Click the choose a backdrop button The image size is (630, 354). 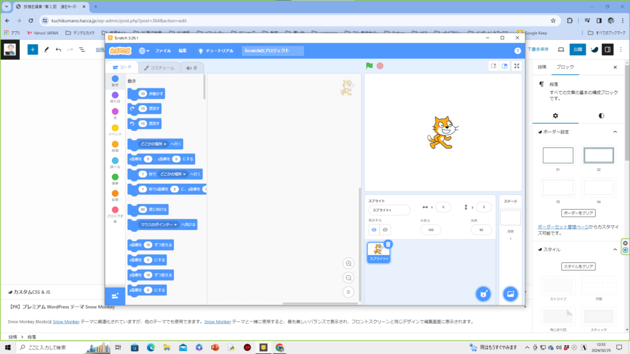coord(510,294)
